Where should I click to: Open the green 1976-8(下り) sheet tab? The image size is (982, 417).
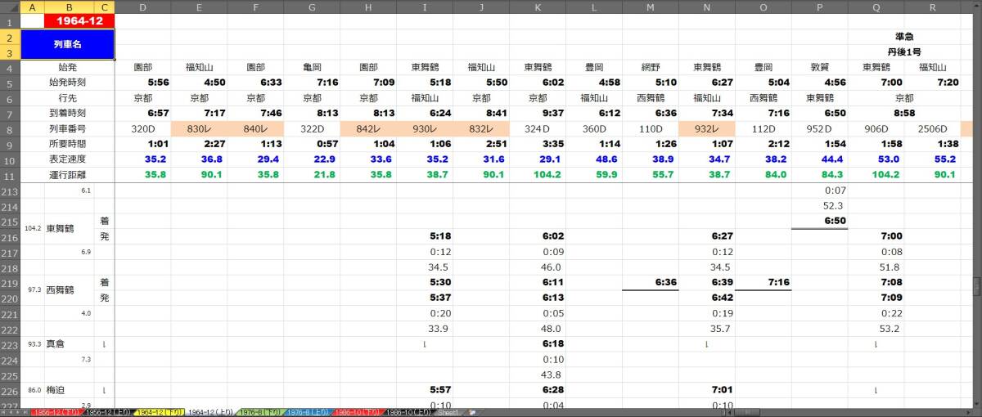point(260,413)
